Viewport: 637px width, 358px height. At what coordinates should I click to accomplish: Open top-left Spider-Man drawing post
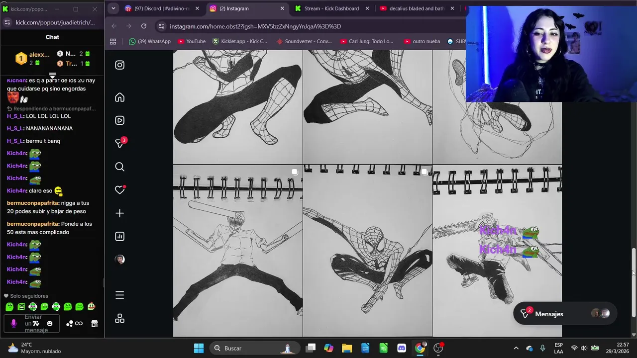(238, 106)
